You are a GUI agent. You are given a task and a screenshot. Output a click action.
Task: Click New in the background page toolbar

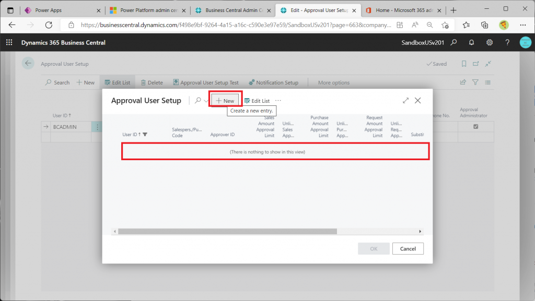coord(85,82)
